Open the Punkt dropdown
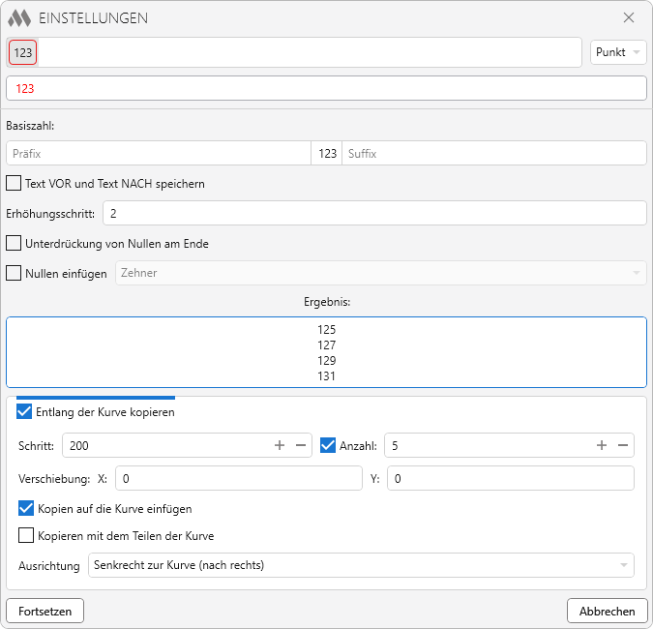The image size is (653, 629). tap(618, 52)
